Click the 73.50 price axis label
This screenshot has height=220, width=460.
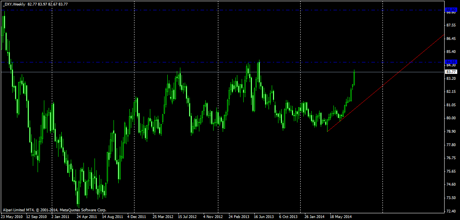click(451, 198)
